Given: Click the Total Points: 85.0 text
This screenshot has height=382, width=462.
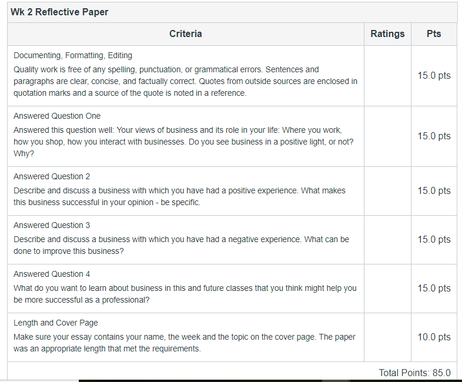Looking at the screenshot, I should 414,373.
